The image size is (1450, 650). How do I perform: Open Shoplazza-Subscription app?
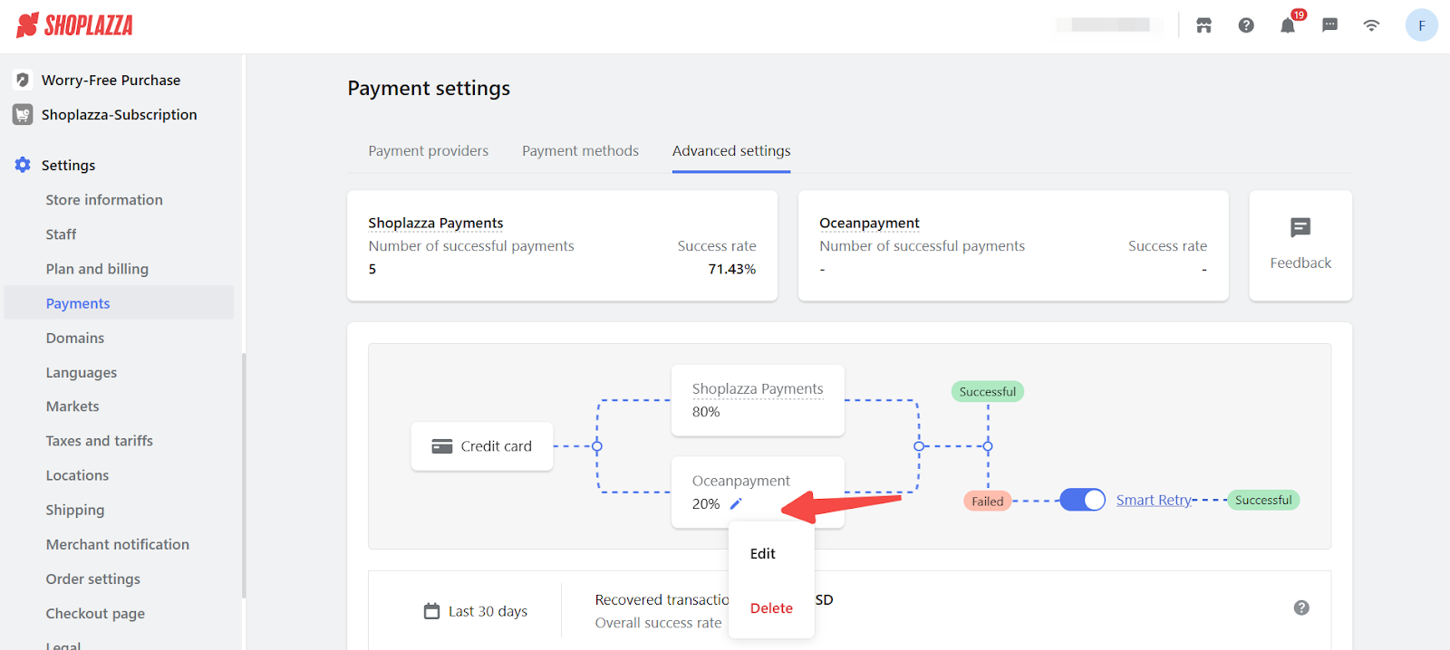coord(119,115)
